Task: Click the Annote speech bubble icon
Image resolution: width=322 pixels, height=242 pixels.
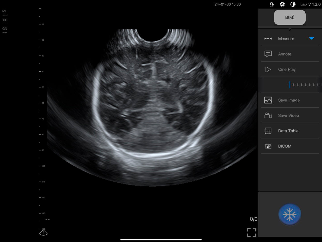Action: tap(268, 54)
